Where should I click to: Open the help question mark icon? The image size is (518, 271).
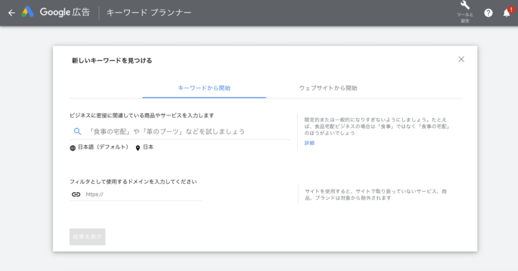(488, 13)
